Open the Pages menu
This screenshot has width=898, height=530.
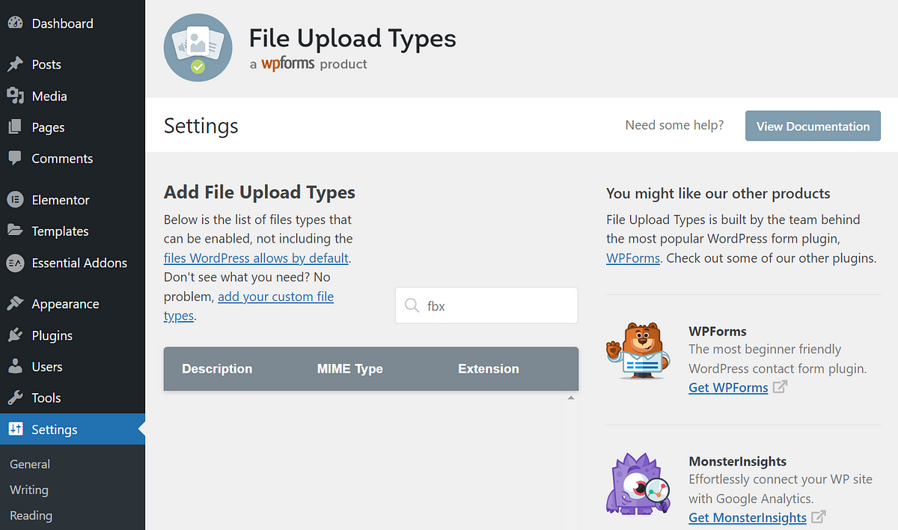click(x=73, y=127)
